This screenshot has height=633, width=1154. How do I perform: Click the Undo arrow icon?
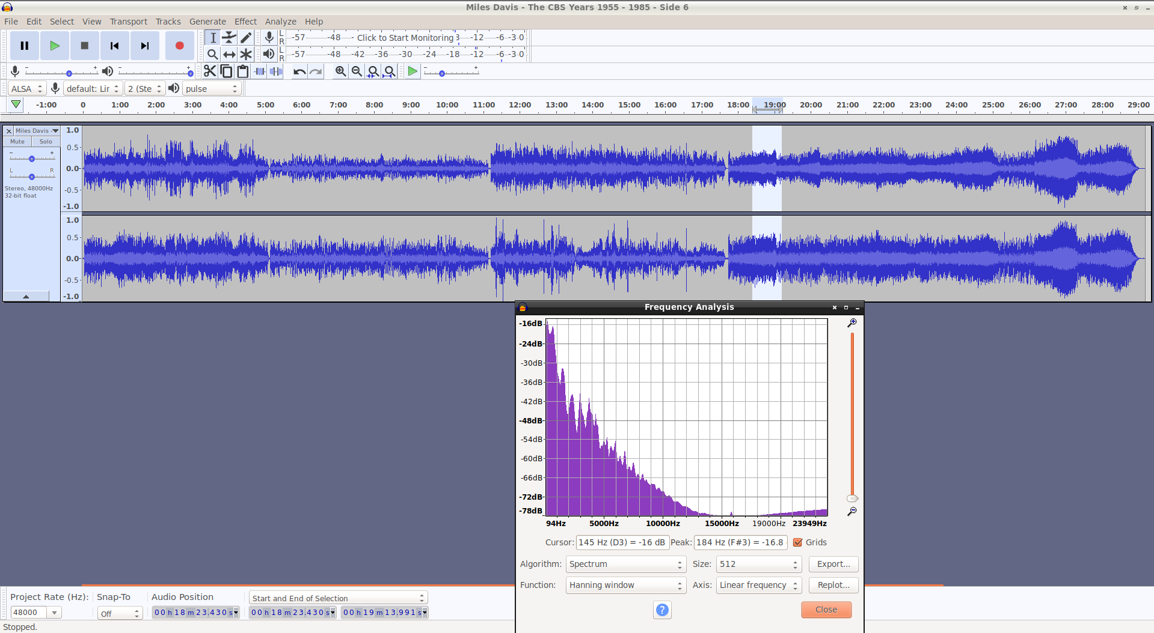click(x=299, y=71)
